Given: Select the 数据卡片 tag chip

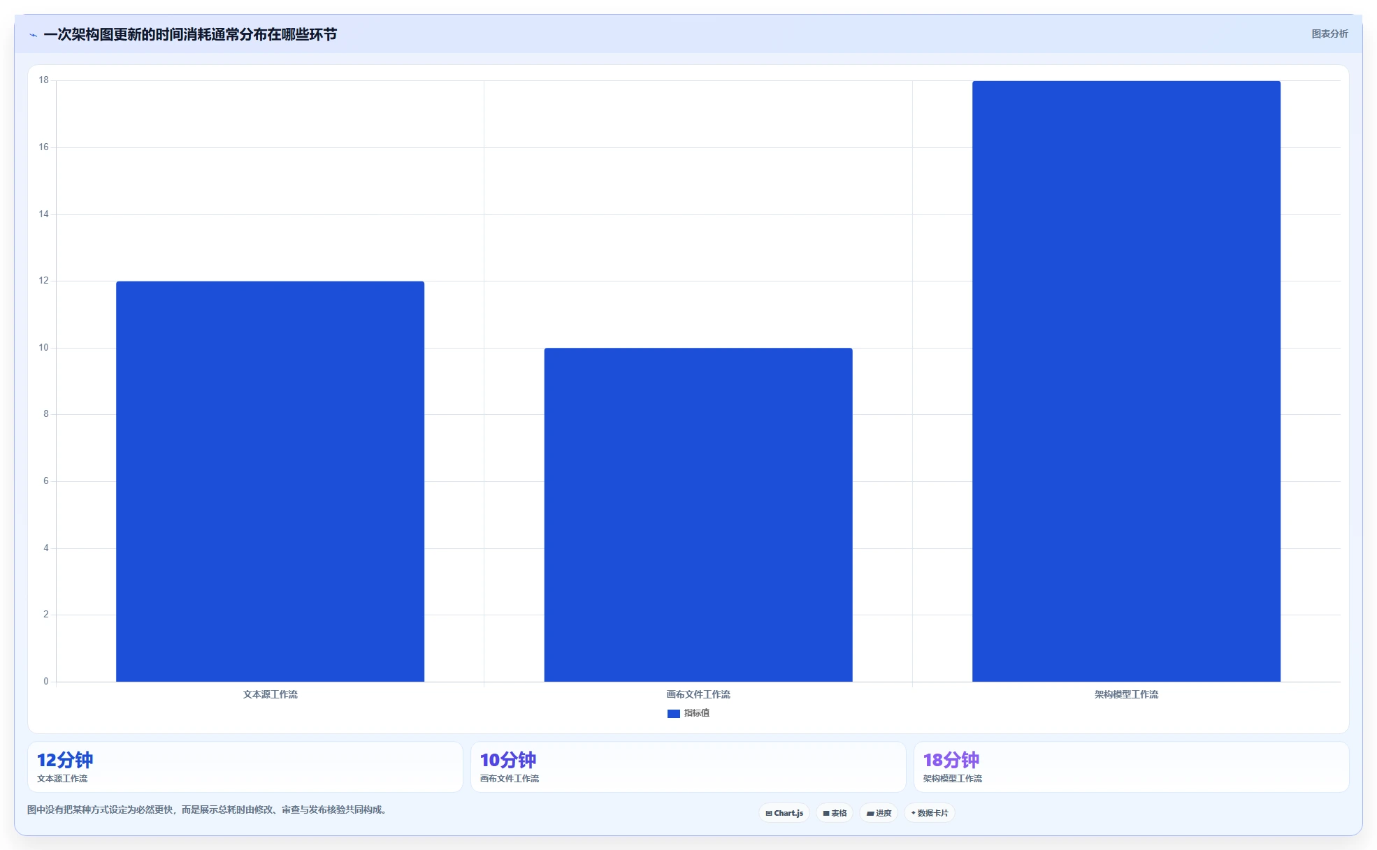Looking at the screenshot, I should (x=930, y=813).
